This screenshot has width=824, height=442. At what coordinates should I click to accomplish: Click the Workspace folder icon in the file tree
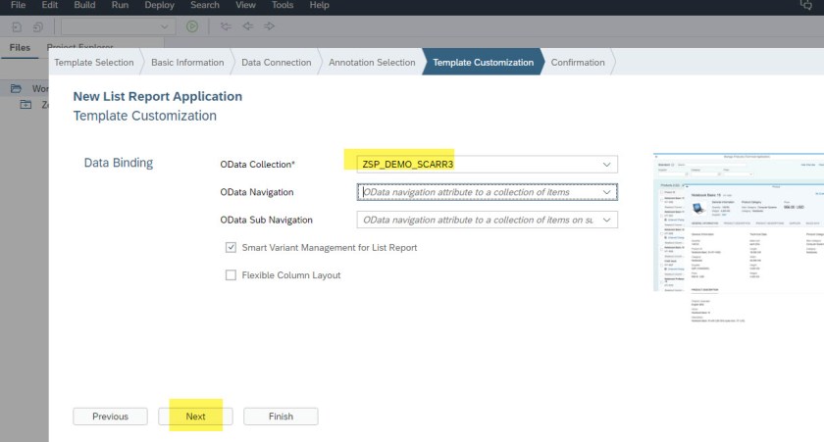[16, 88]
